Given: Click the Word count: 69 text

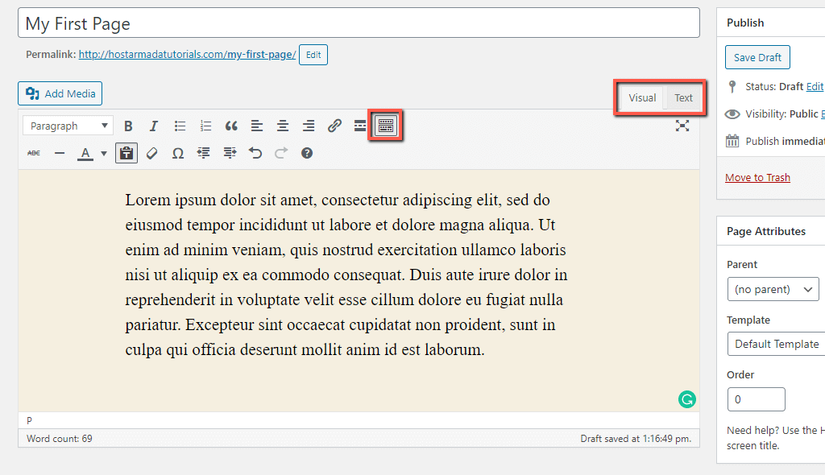Looking at the screenshot, I should [60, 439].
